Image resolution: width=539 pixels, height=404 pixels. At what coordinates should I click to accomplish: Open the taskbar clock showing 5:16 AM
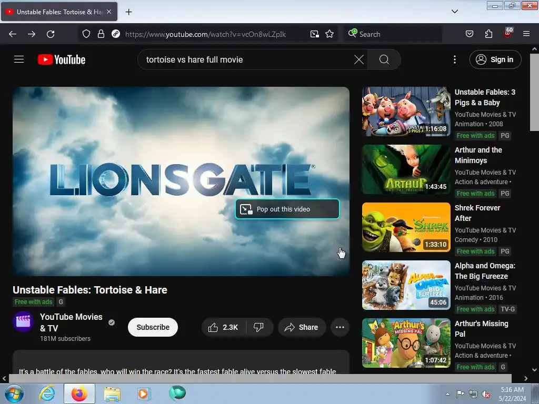[512, 394]
